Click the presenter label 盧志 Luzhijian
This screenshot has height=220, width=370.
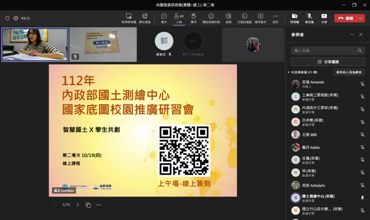64,190
